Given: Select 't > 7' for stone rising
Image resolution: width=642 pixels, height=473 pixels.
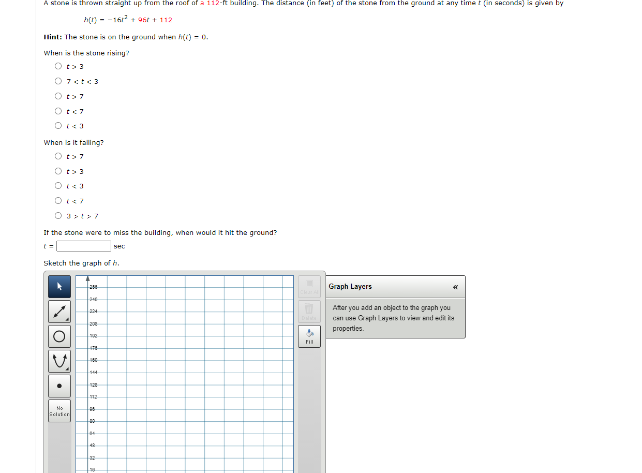Looking at the screenshot, I should [58, 96].
